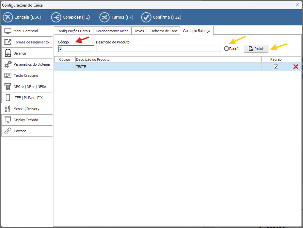Screen dimensions: 303x228
Task: Delete TESTE row with red X
Action: tap(296, 67)
